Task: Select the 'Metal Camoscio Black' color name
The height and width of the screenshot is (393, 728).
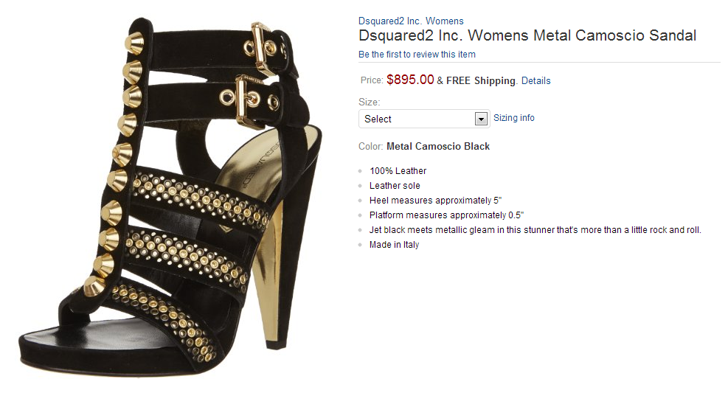Action: (x=438, y=147)
